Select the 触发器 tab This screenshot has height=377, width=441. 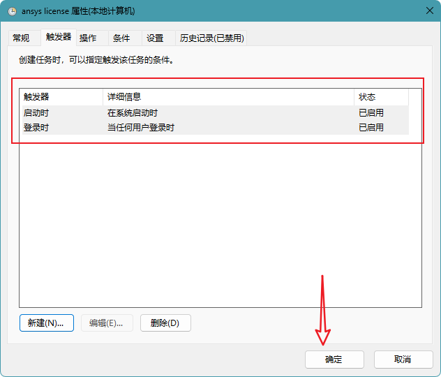click(x=59, y=37)
